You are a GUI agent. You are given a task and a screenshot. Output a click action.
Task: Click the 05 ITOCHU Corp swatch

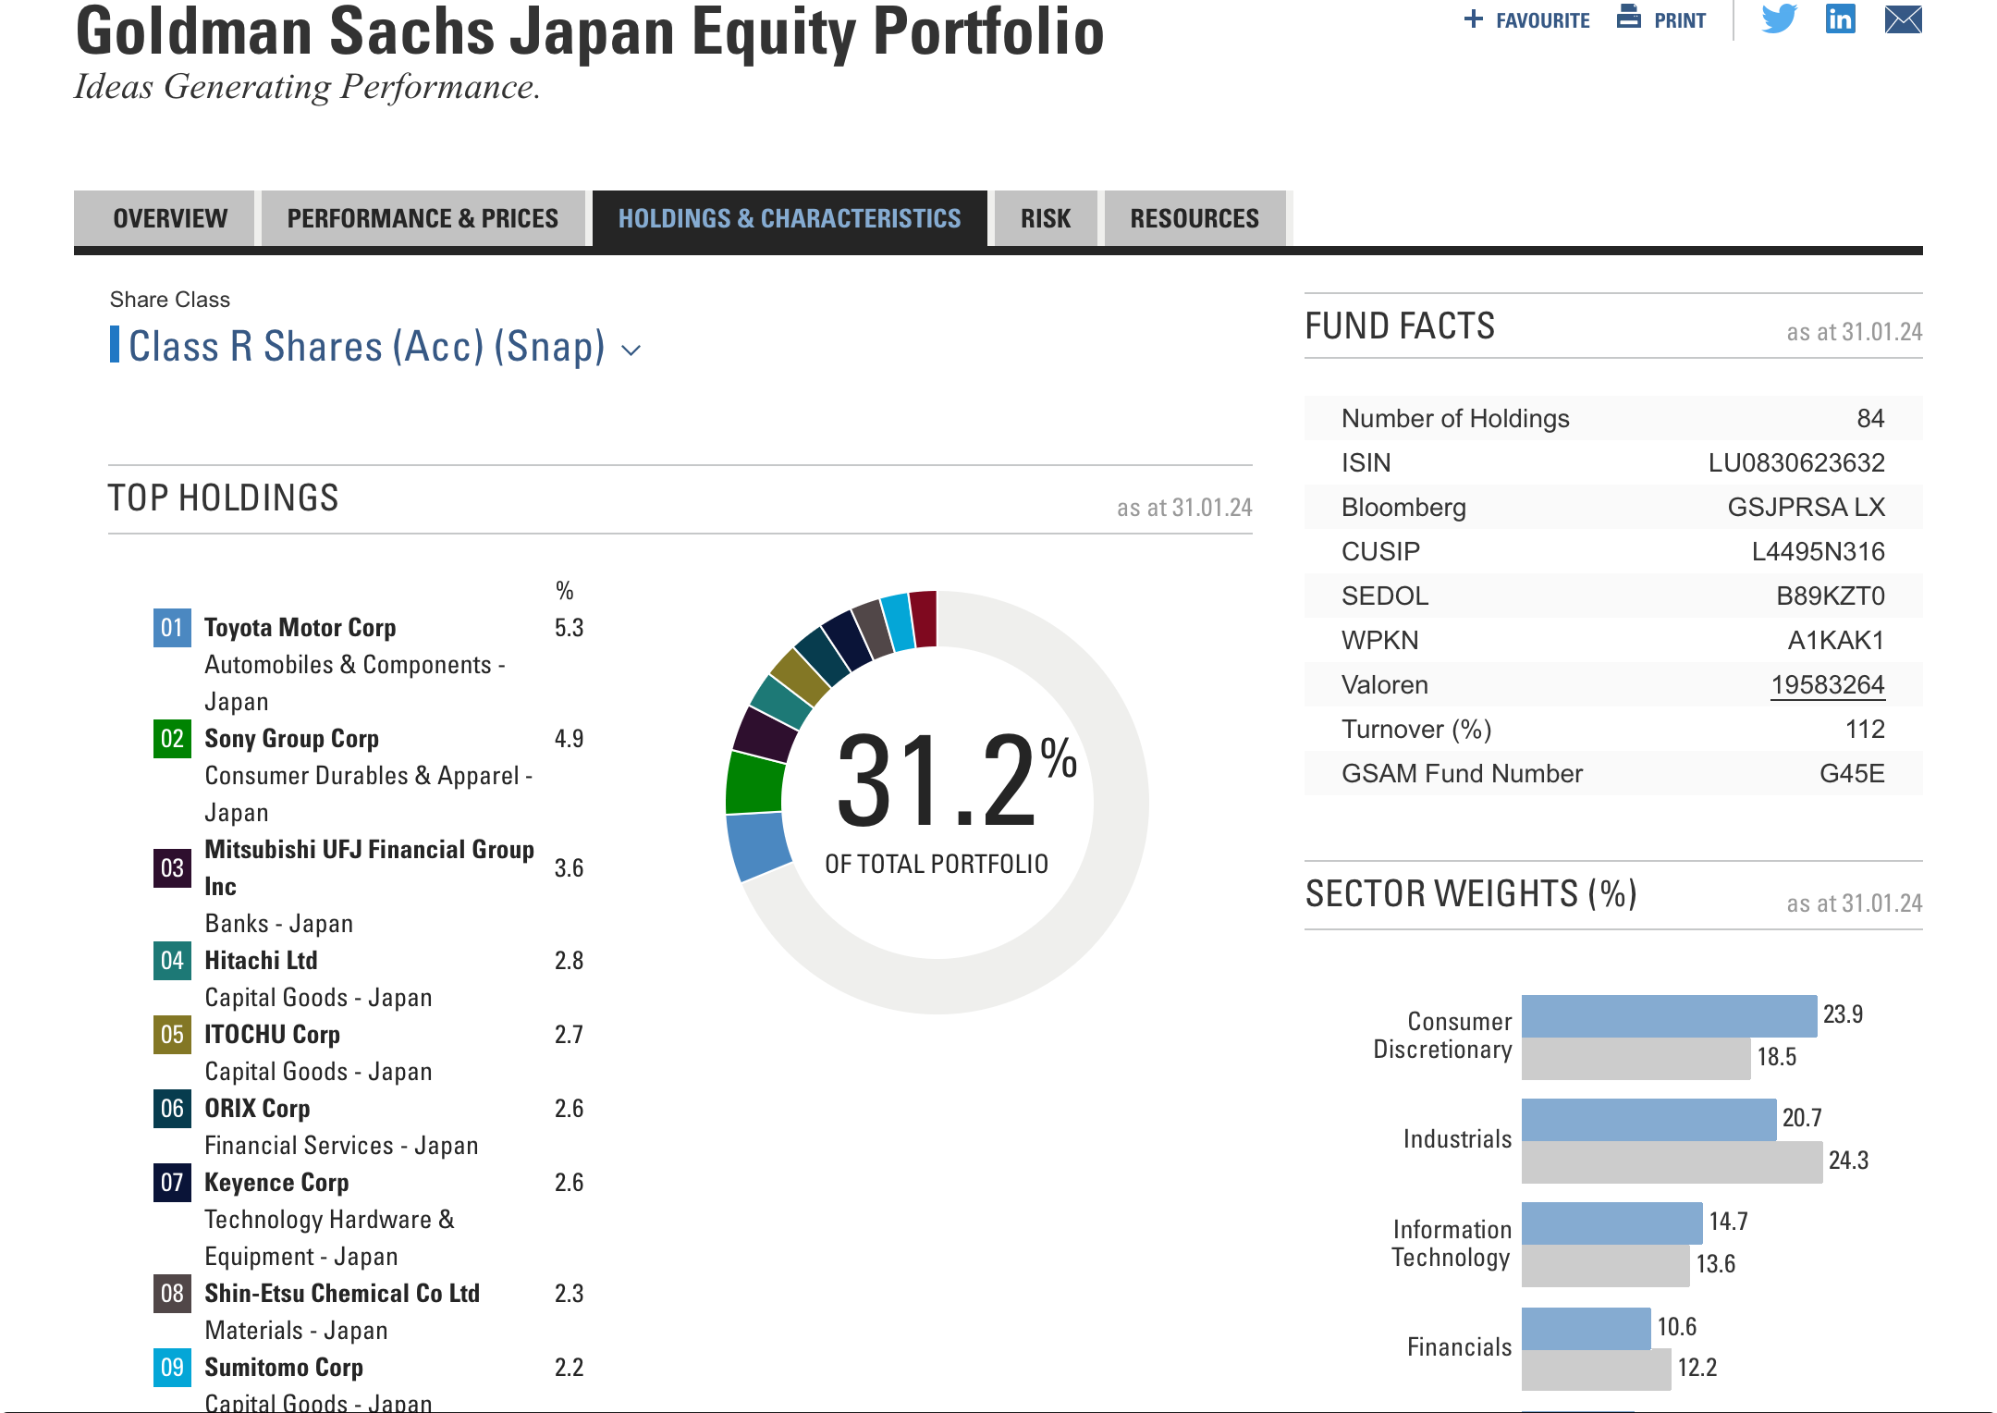[172, 1035]
